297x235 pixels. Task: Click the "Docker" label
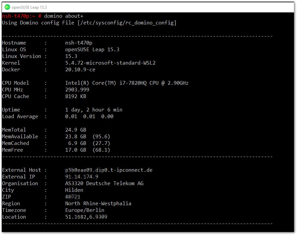(11, 70)
